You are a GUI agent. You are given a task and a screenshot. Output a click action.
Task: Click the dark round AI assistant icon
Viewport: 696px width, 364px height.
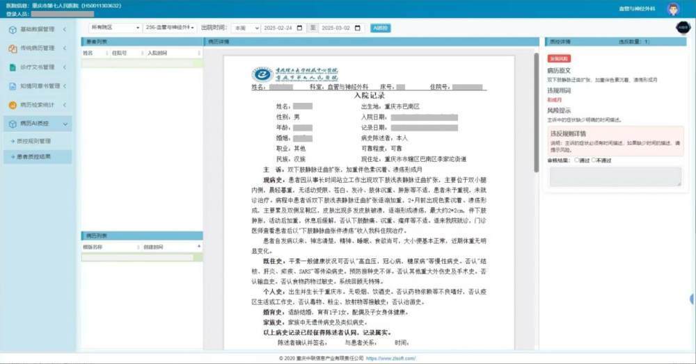(682, 27)
